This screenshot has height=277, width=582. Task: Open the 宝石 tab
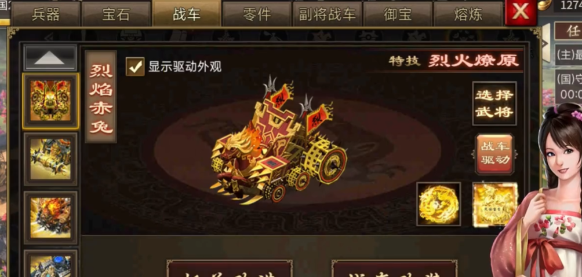[x=116, y=14]
